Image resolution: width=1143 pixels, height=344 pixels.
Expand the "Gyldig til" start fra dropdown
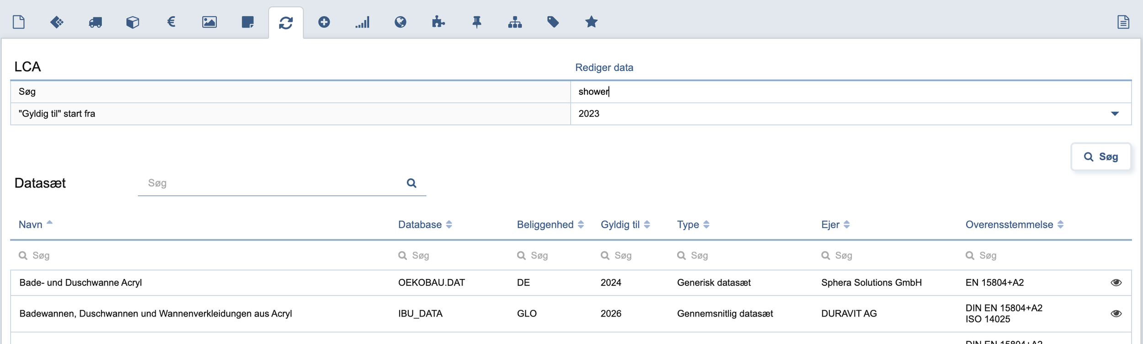point(1115,114)
